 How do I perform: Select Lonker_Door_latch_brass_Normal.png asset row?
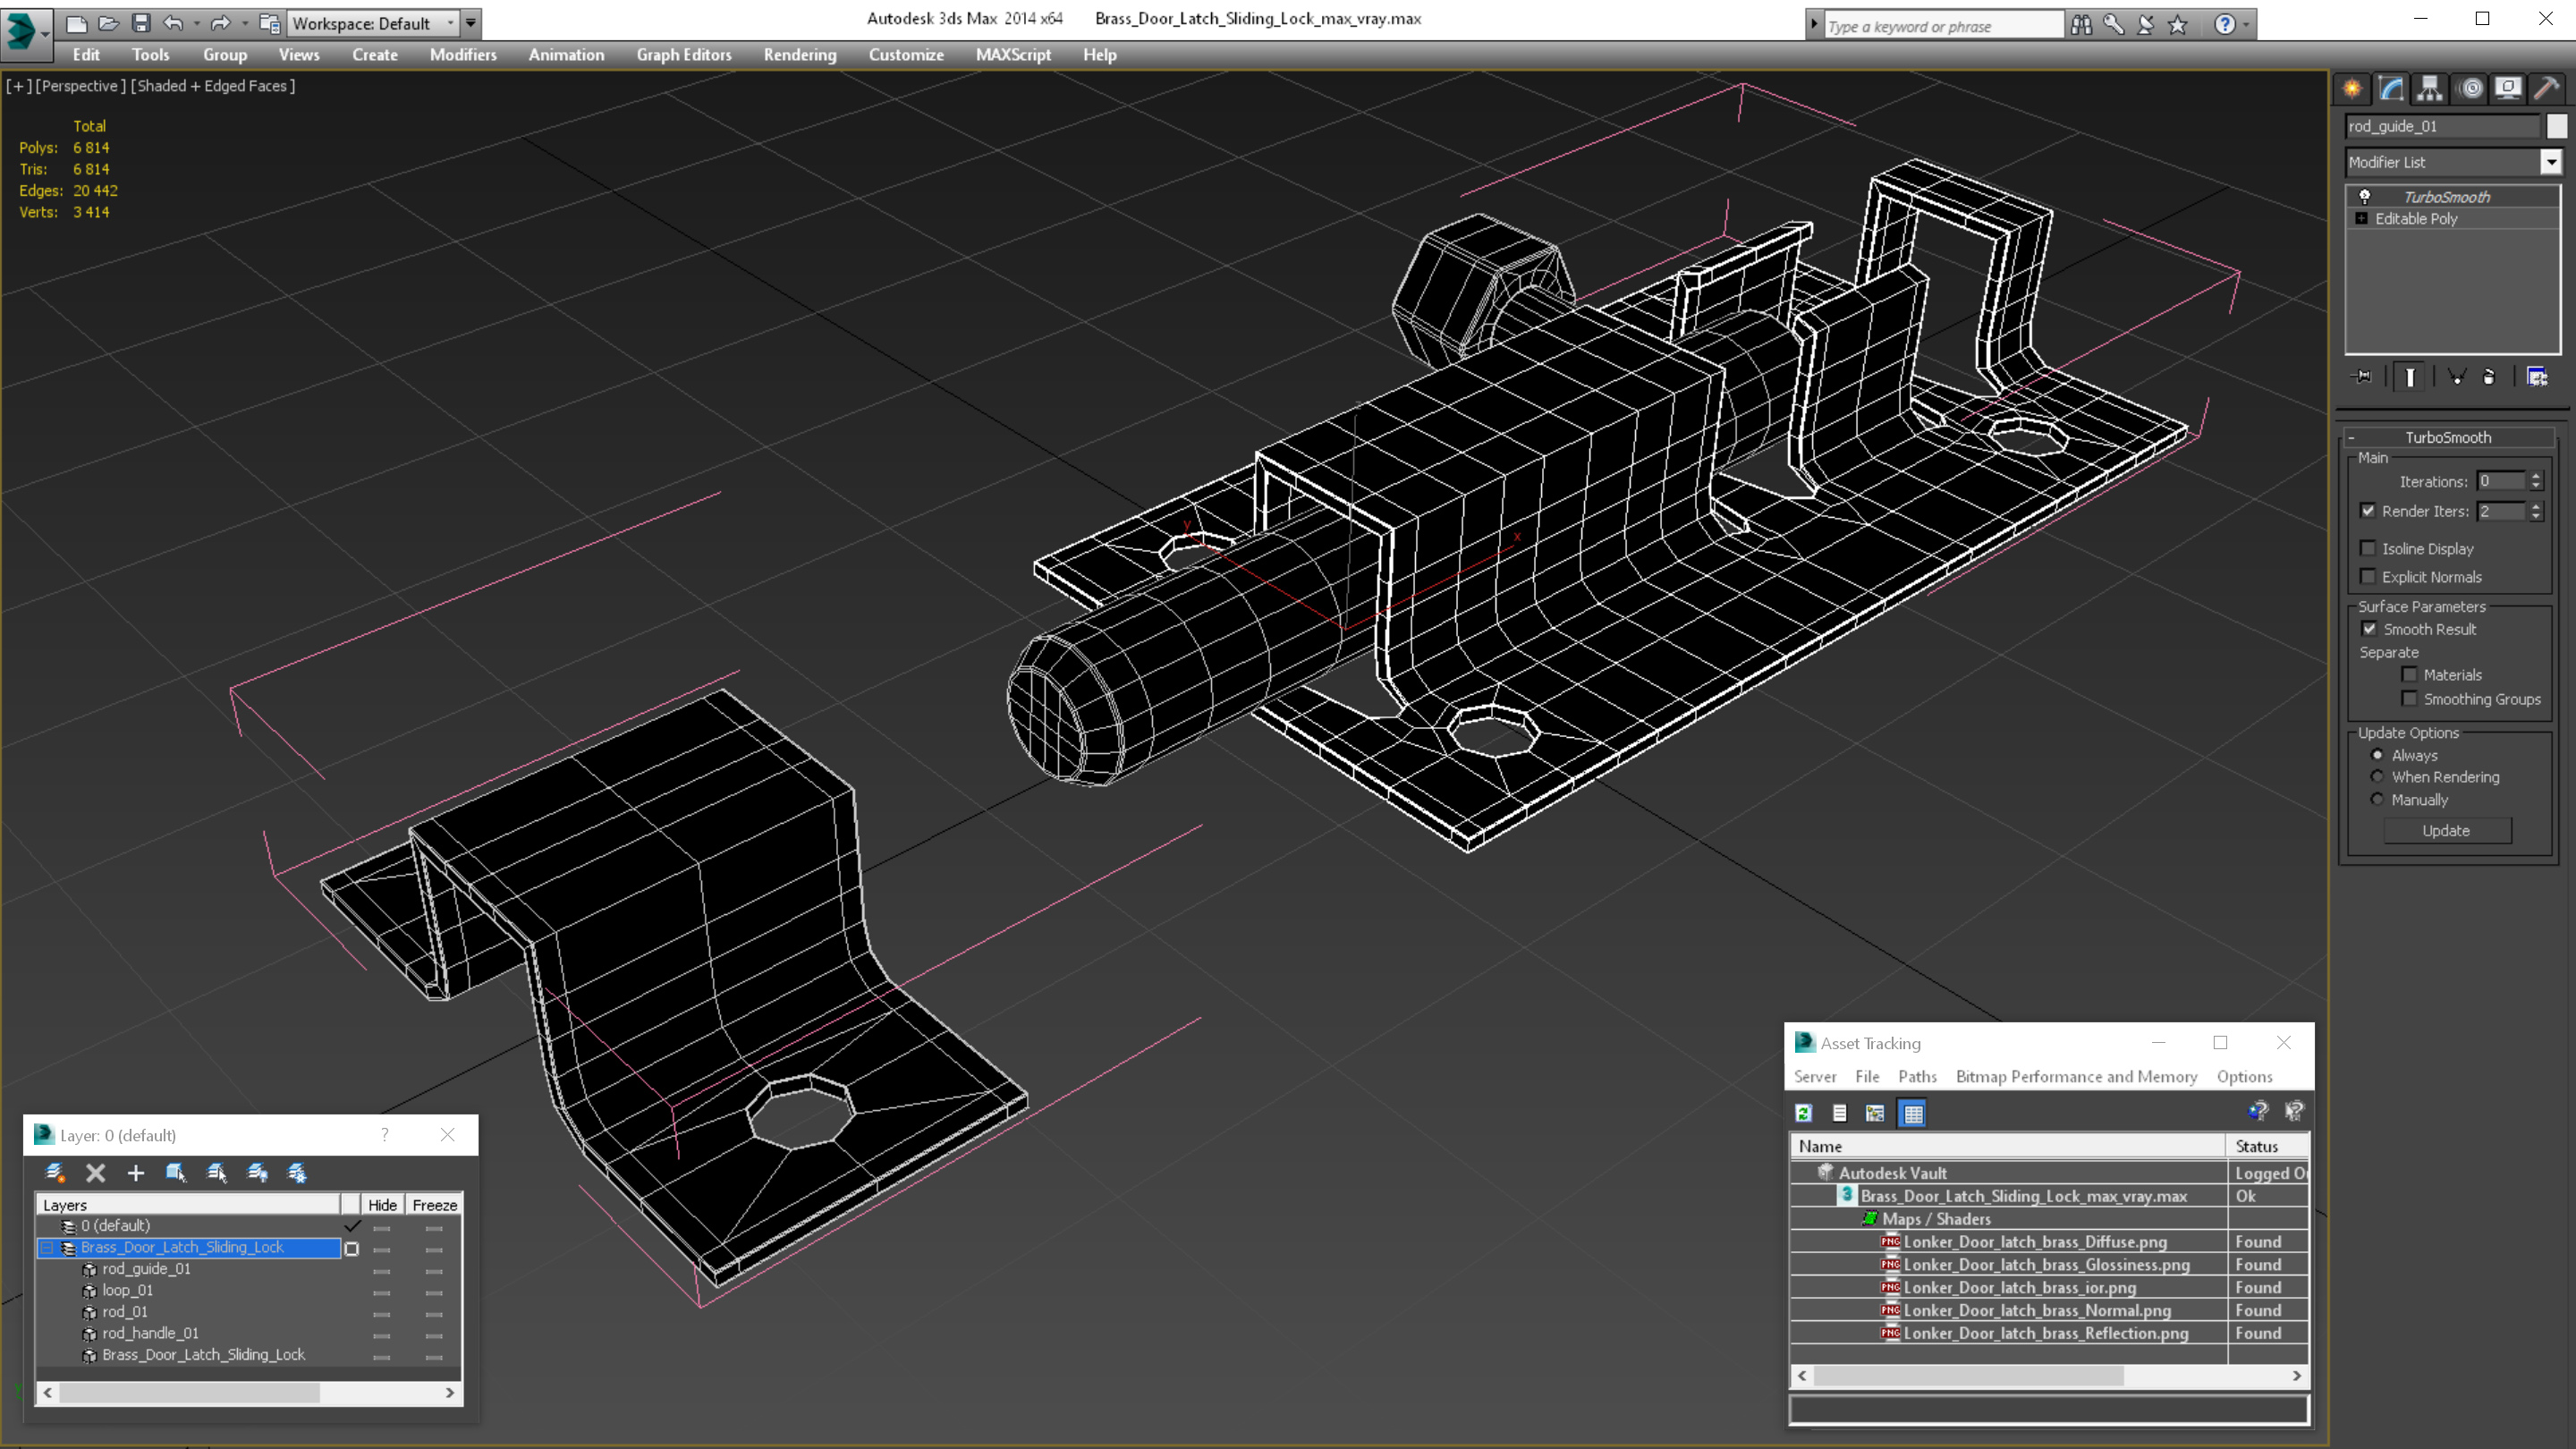tap(2048, 1310)
